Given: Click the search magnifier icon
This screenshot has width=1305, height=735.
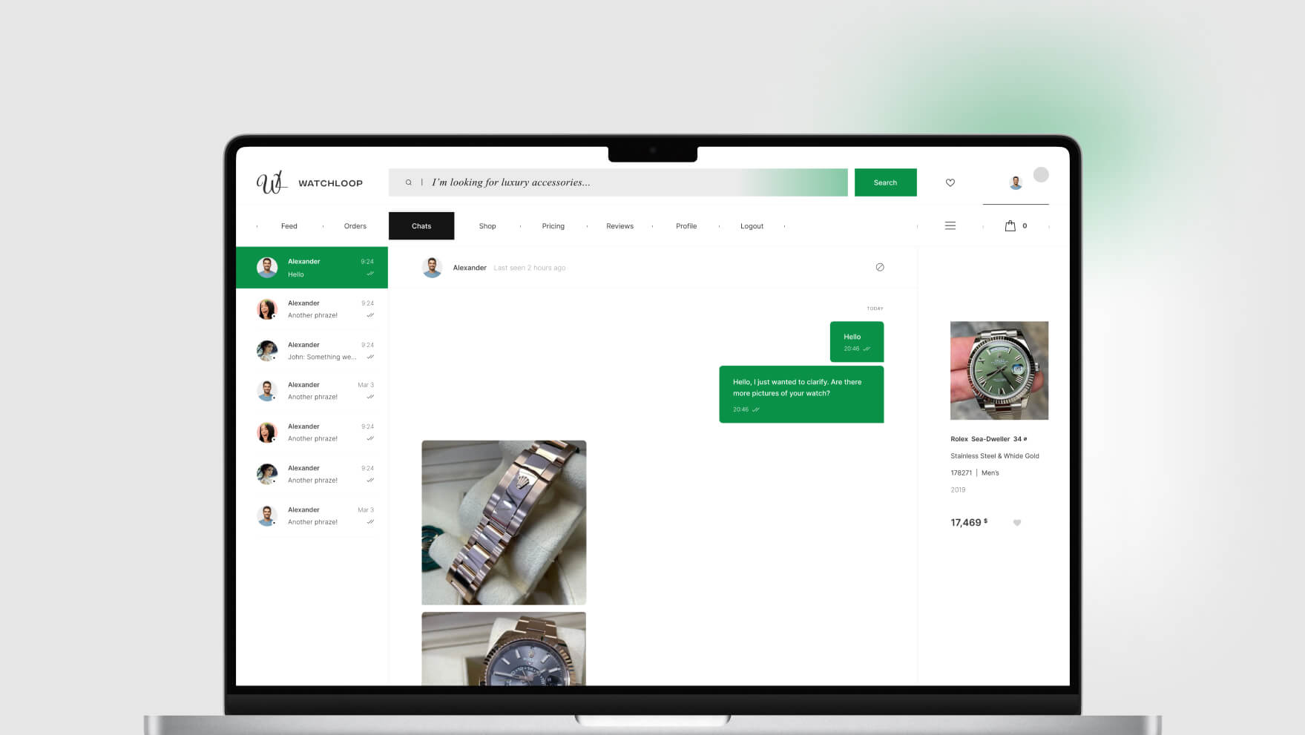Looking at the screenshot, I should (x=408, y=182).
